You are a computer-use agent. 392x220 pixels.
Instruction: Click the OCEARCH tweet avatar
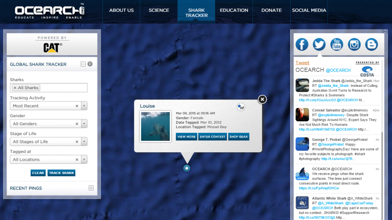302,173
